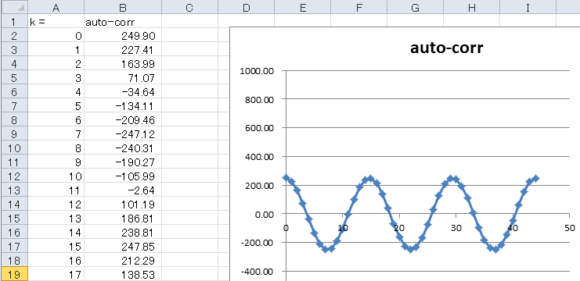Click row 1 header
Viewport: 580px width, 281px height.
point(13,22)
